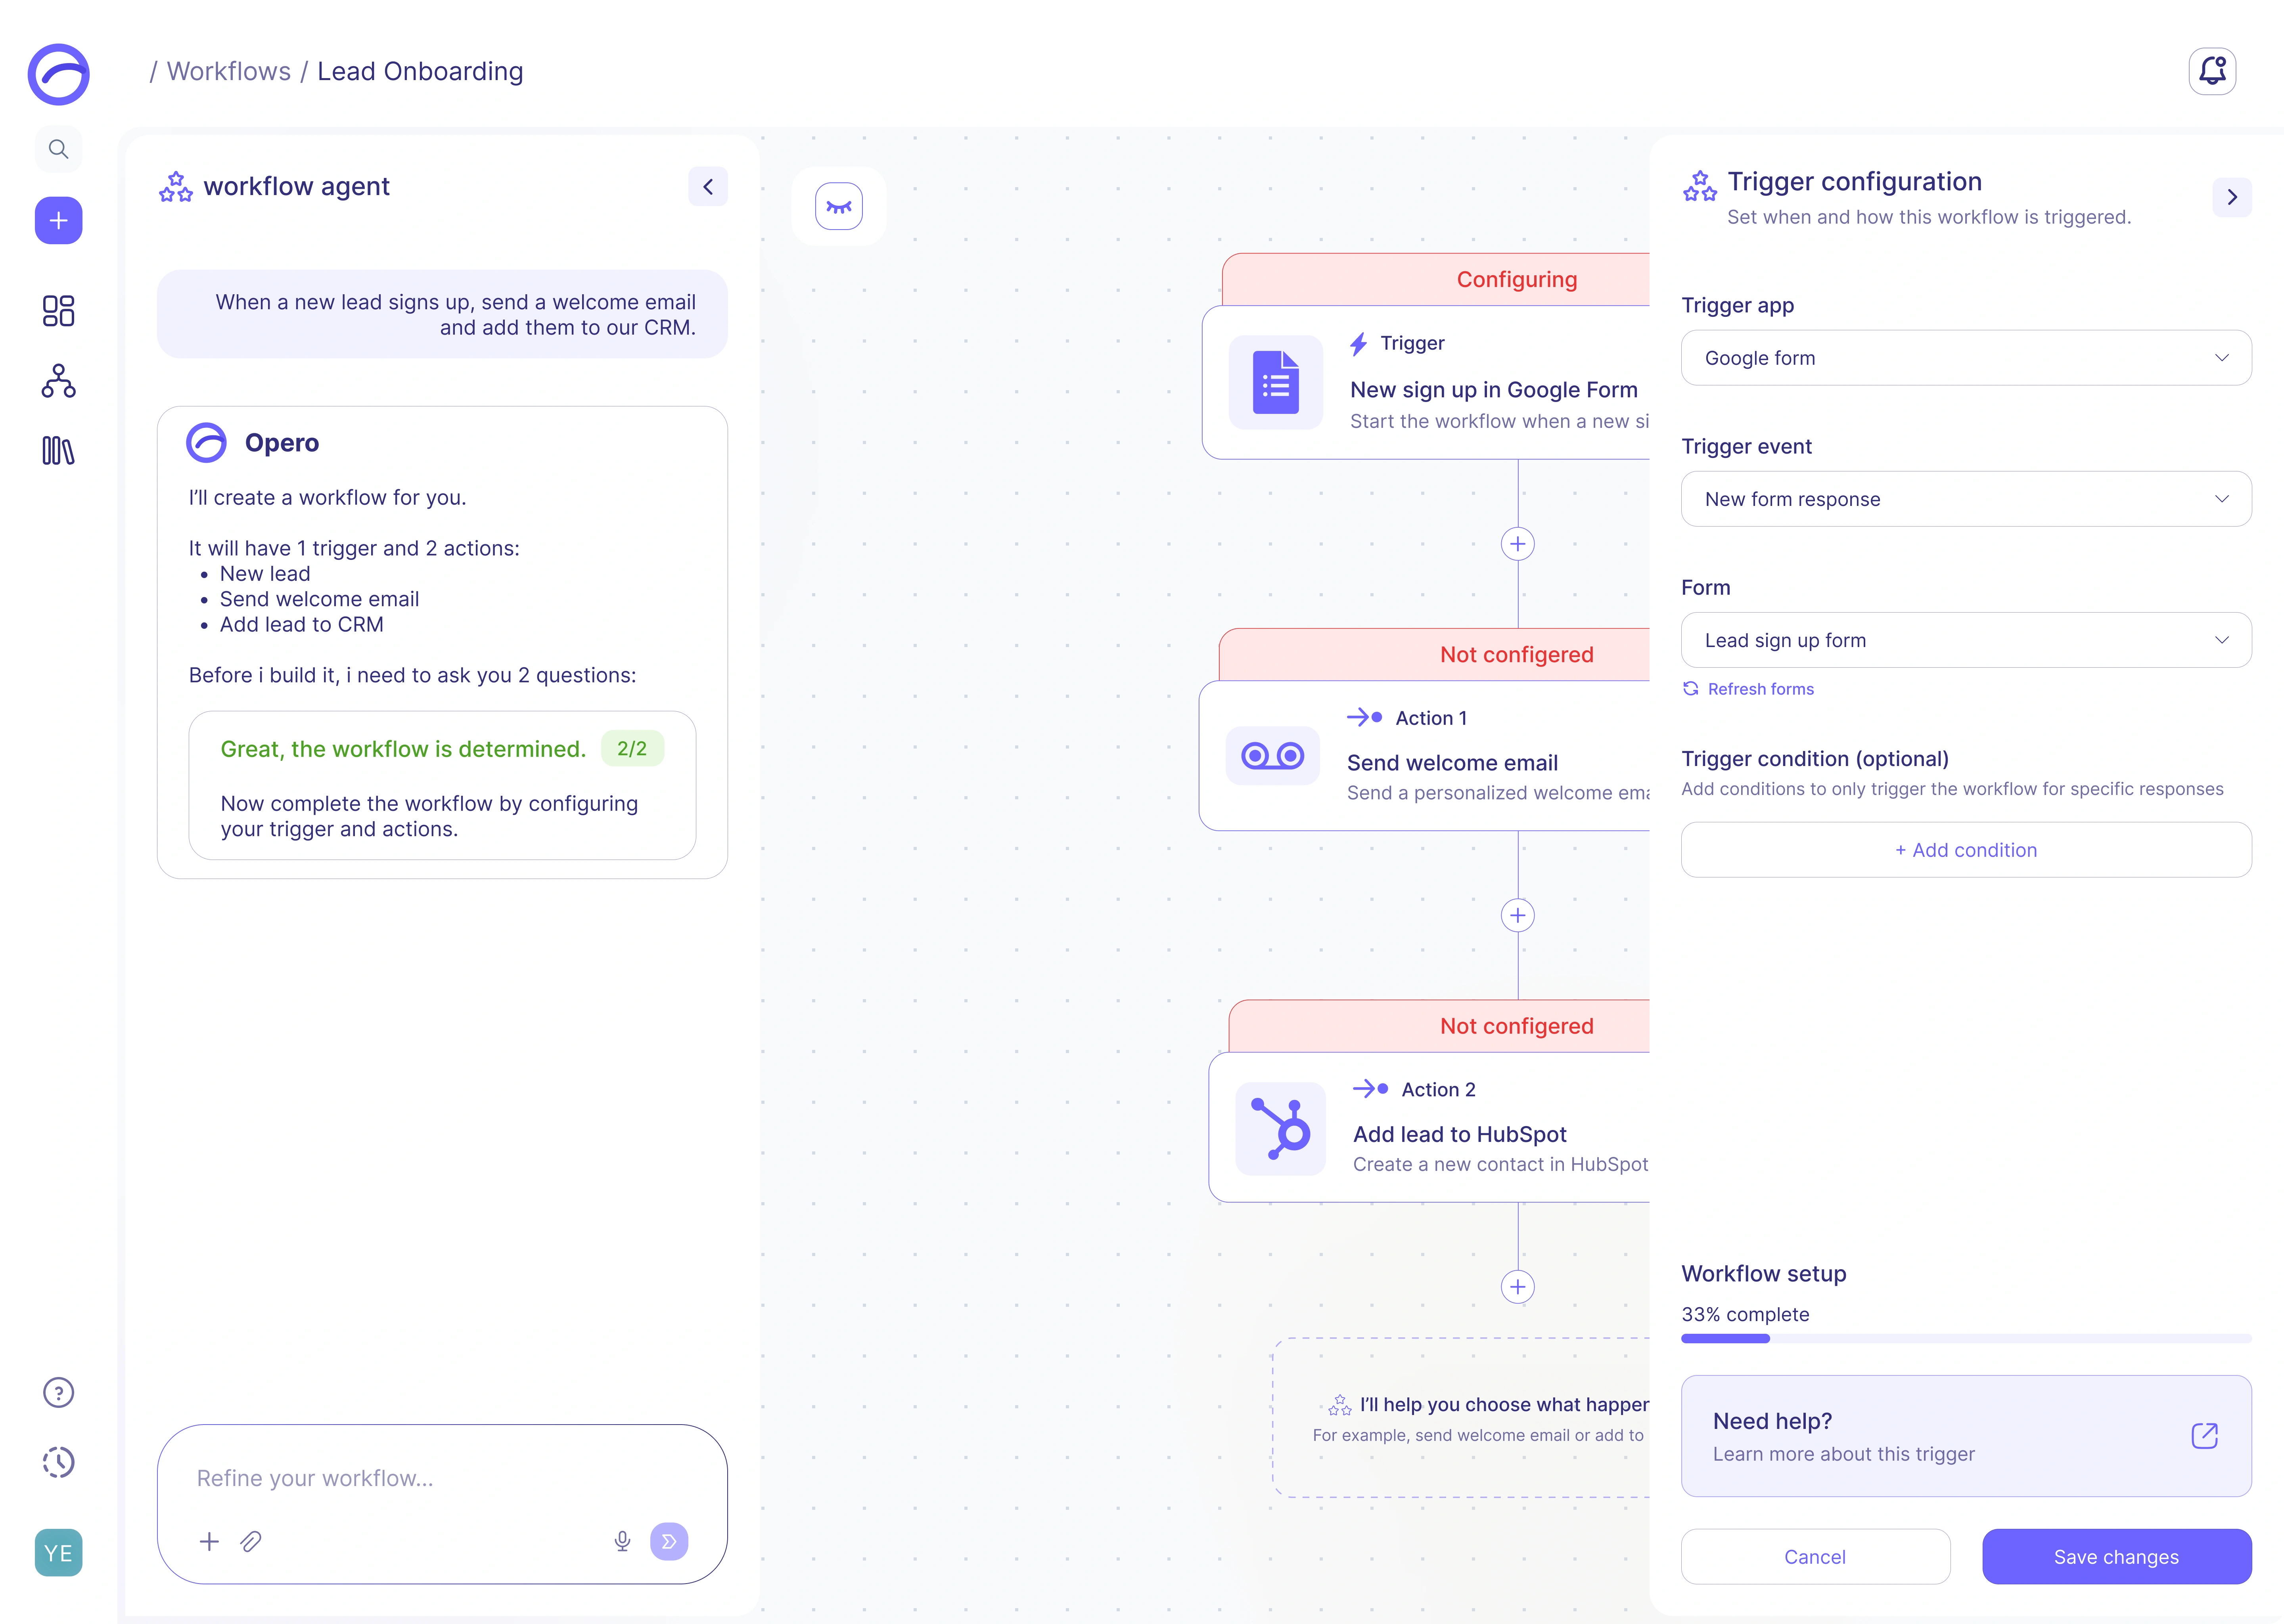Add step after the Trigger node

1518,544
